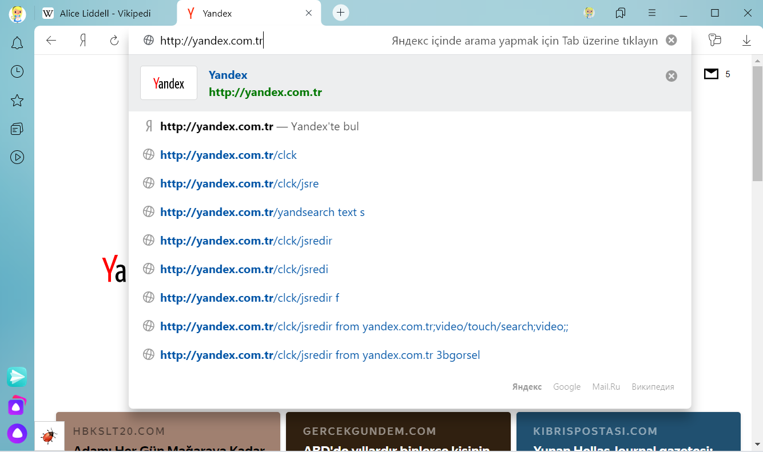Open the feedback icon left of downloads
The image size is (763, 452).
[x=714, y=41]
